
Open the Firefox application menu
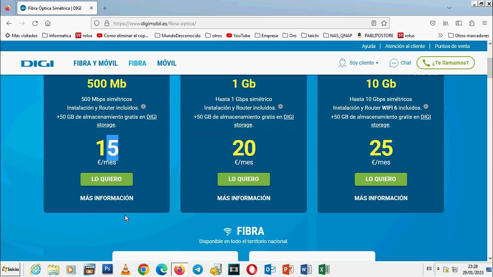[x=485, y=23]
